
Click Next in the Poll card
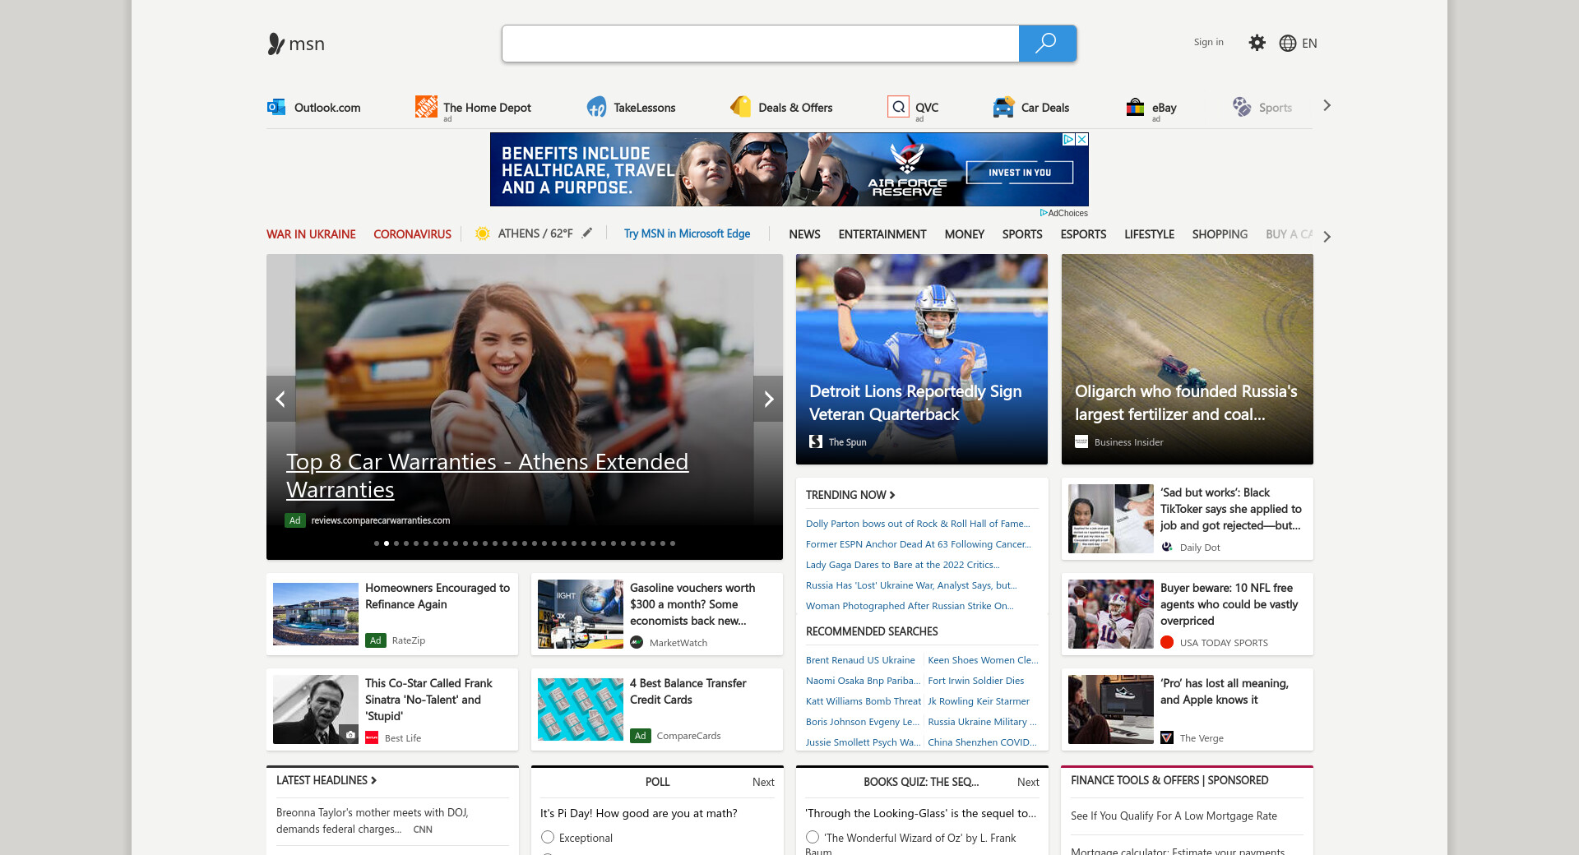click(x=762, y=782)
